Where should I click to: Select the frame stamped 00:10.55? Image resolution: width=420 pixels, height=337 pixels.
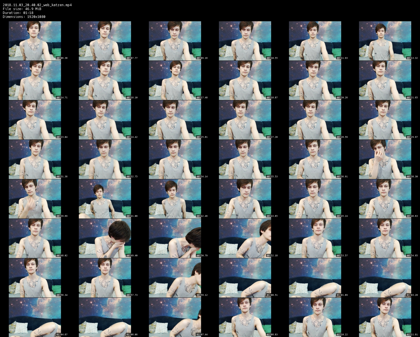click(245, 41)
